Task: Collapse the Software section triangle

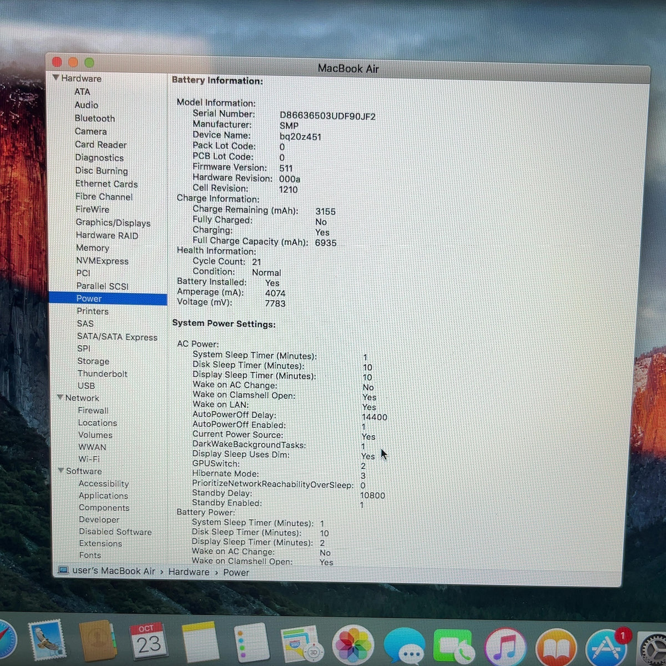Action: tap(61, 471)
